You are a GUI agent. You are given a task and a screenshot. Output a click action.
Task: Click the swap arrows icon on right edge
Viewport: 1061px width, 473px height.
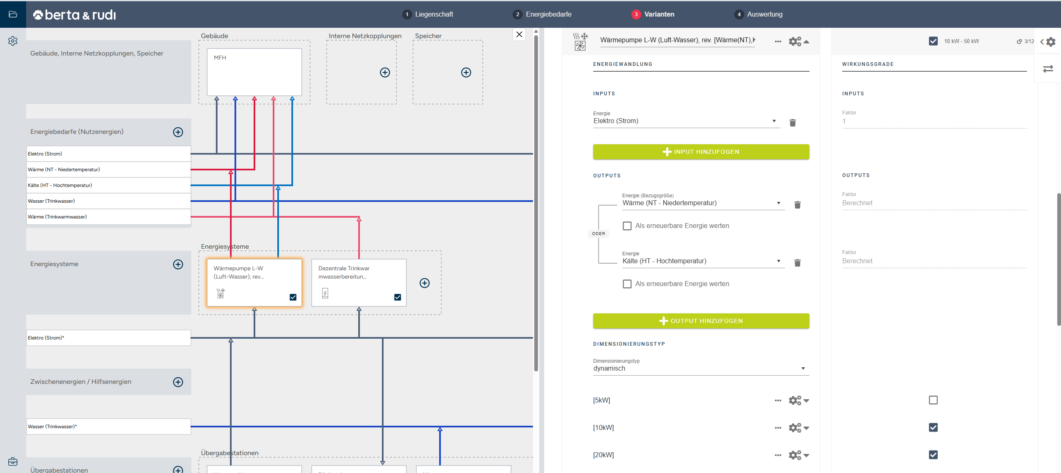click(x=1048, y=69)
